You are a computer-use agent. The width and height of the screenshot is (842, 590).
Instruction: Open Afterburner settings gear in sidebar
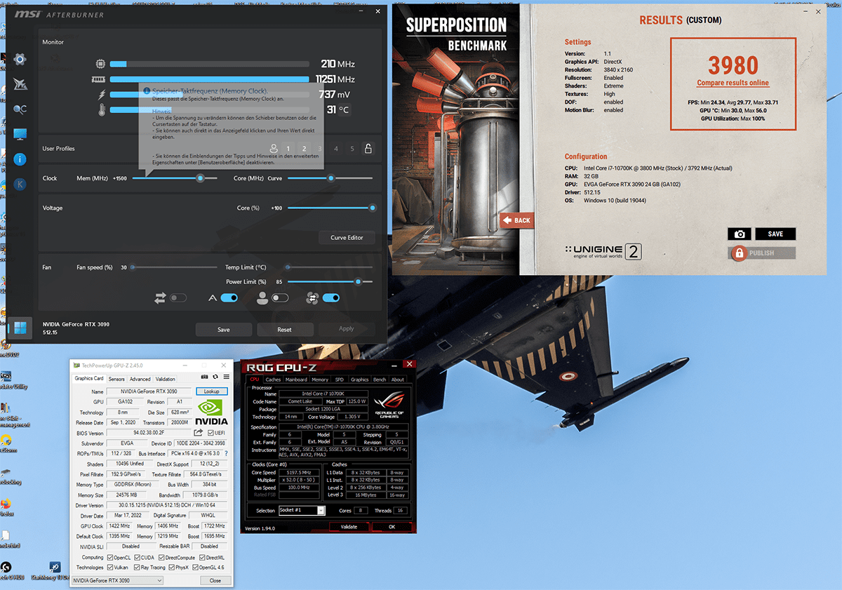pyautogui.click(x=20, y=60)
